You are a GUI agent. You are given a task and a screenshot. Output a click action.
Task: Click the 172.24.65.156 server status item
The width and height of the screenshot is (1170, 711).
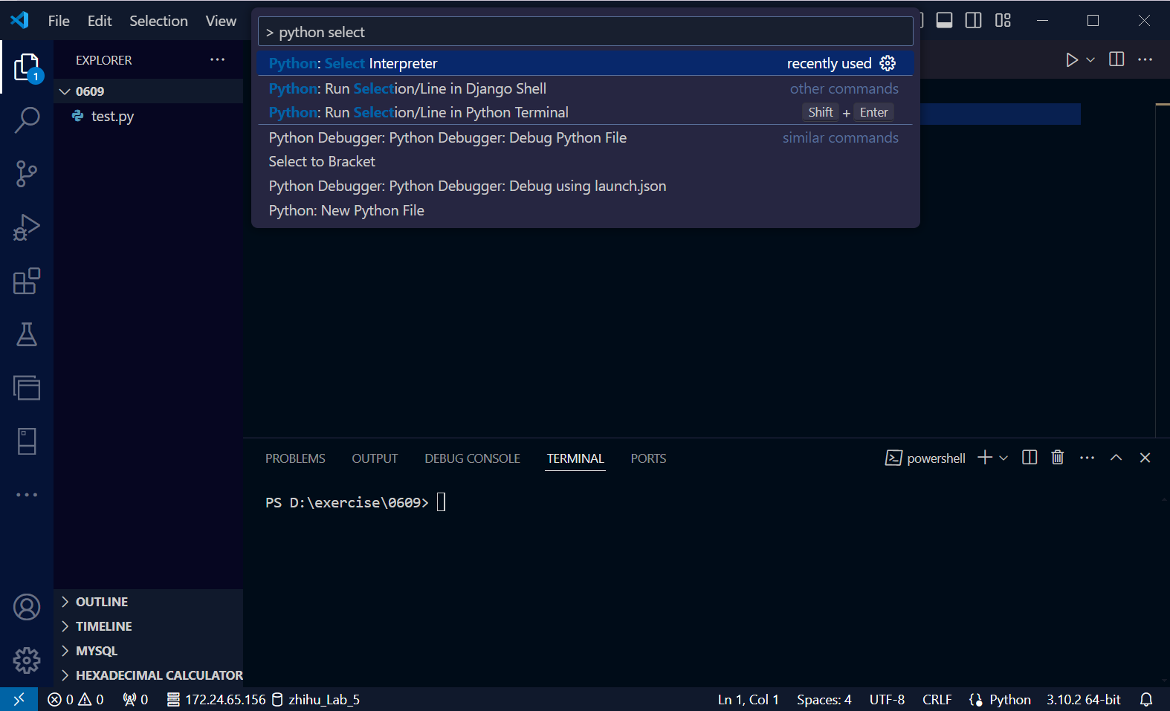click(x=216, y=699)
